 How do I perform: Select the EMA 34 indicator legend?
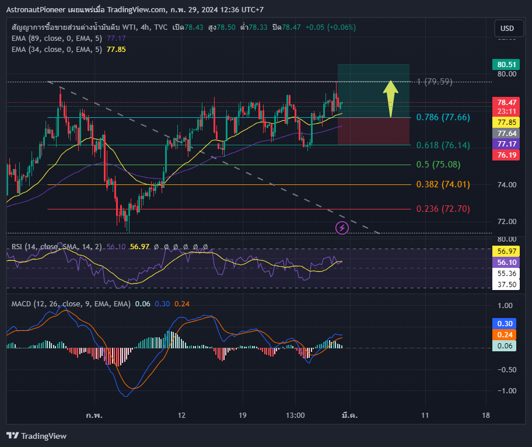pyautogui.click(x=68, y=50)
